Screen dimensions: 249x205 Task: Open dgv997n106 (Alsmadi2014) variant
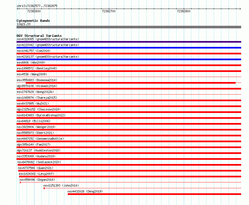coord(37,86)
